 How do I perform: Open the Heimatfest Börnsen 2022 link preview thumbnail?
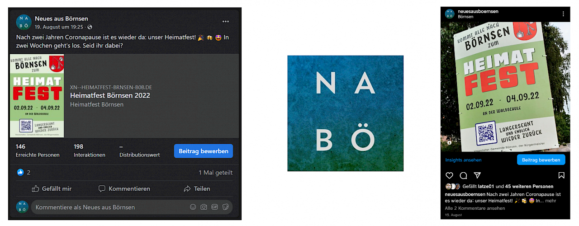(37, 96)
